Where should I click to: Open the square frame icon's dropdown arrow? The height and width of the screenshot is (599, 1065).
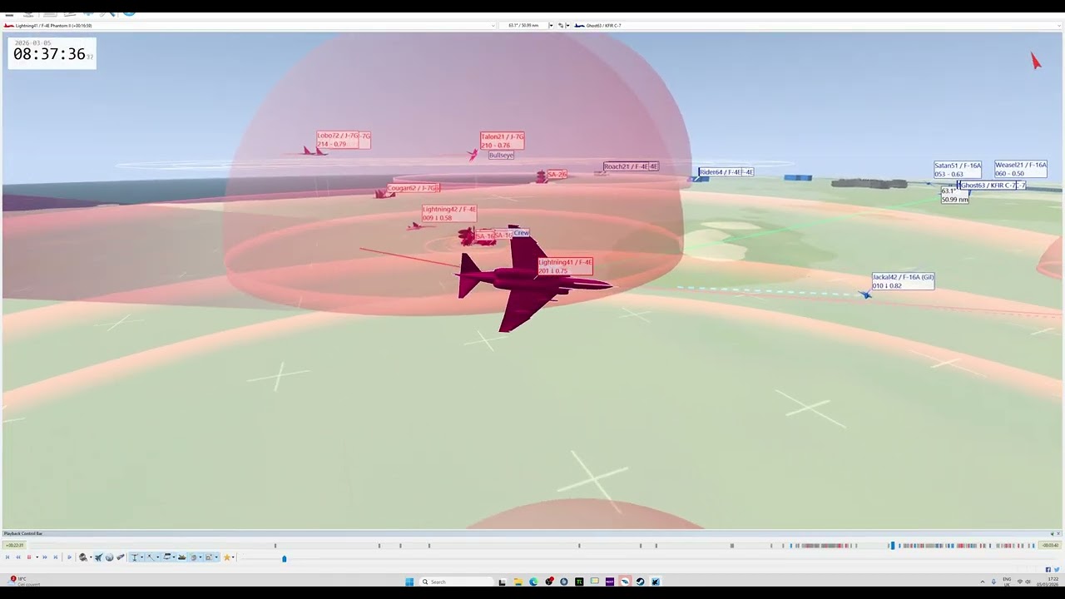tap(216, 557)
